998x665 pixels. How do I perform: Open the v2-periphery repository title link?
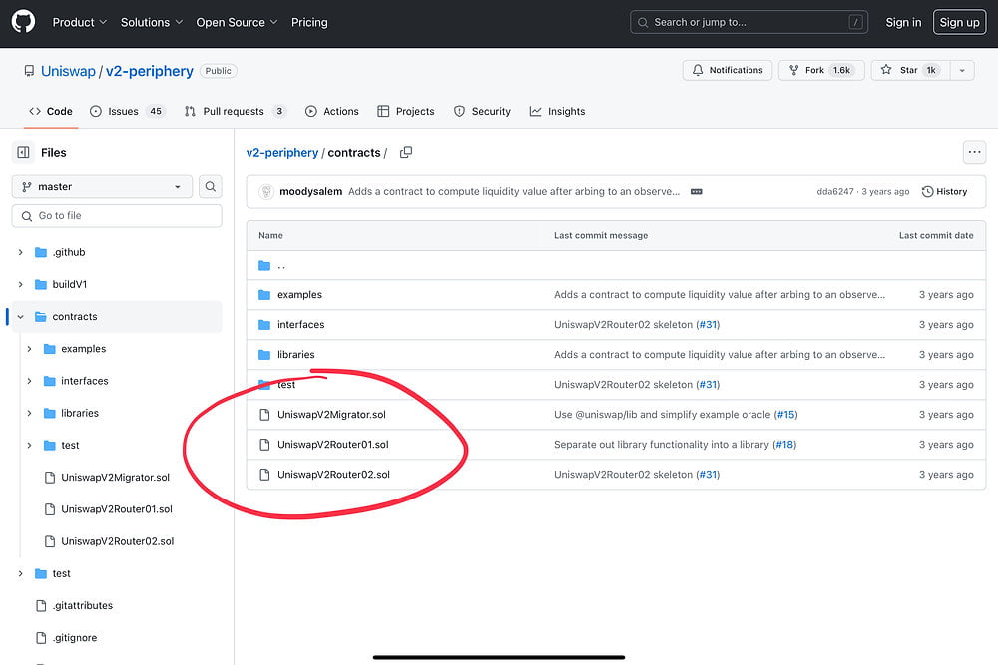(x=150, y=71)
